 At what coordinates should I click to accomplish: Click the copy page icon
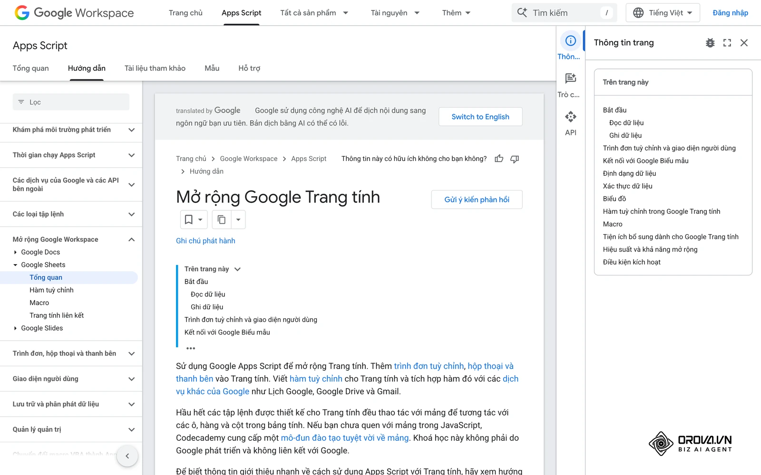pyautogui.click(x=222, y=219)
